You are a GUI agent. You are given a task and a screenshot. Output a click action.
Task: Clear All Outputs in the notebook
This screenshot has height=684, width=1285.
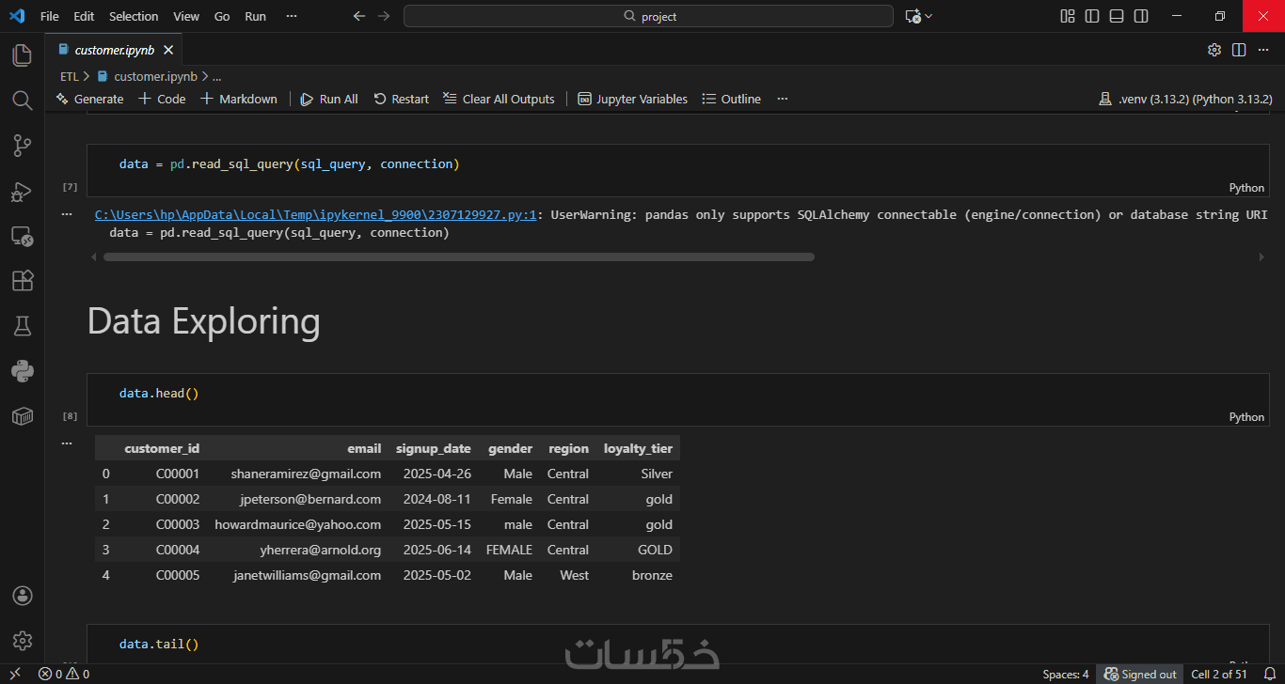pyautogui.click(x=499, y=99)
